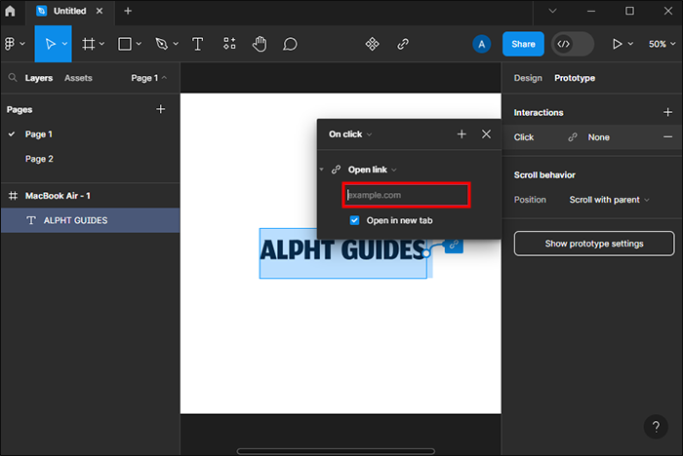Select the Text tool in toolbar
This screenshot has height=456, width=683.
tap(198, 44)
